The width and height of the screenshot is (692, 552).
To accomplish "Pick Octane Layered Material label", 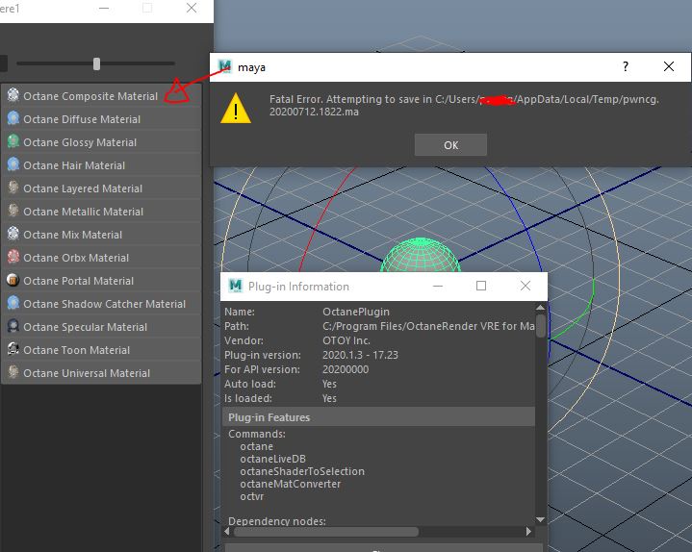I will pos(83,188).
